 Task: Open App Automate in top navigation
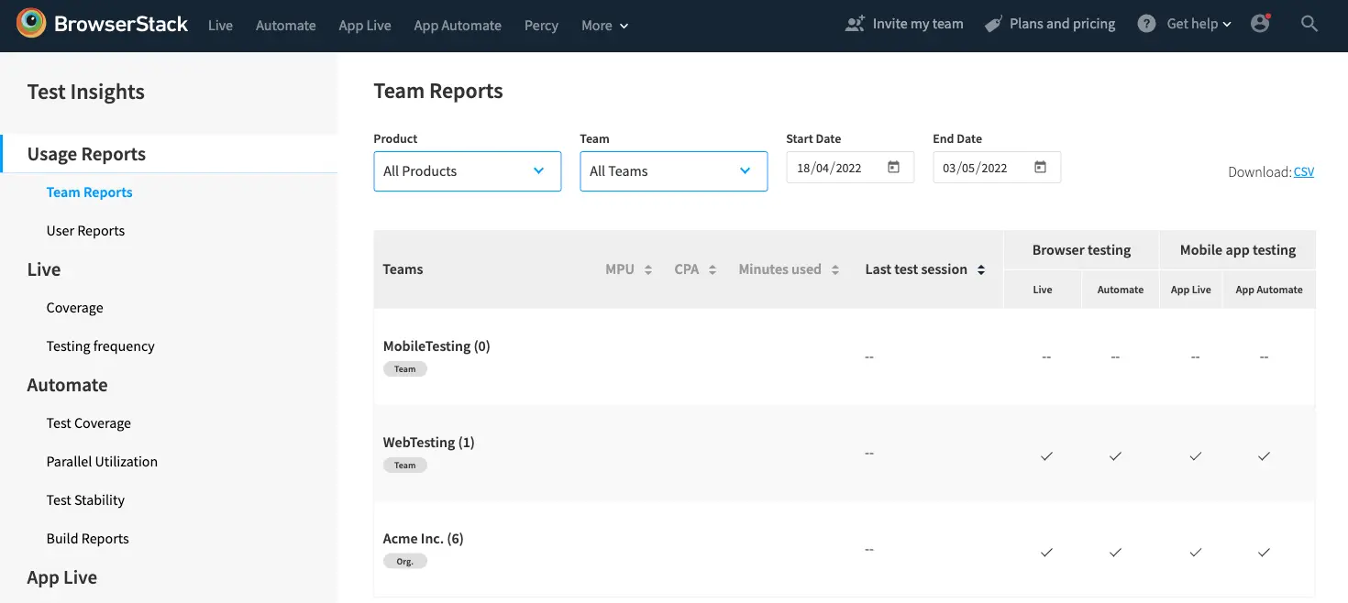click(x=458, y=26)
